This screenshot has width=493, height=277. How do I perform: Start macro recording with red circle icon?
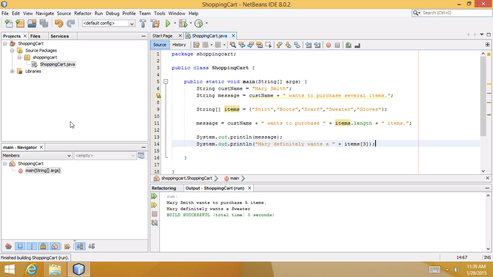coord(328,45)
